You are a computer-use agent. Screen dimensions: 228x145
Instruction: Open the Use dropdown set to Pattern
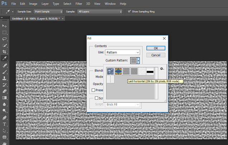coord(123,52)
